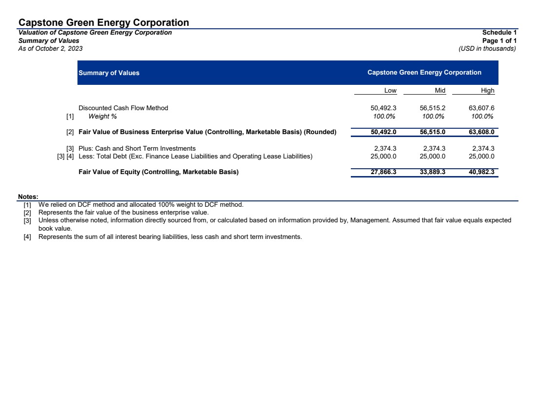
Task: Select the 'High' column header
Action: click(487, 90)
